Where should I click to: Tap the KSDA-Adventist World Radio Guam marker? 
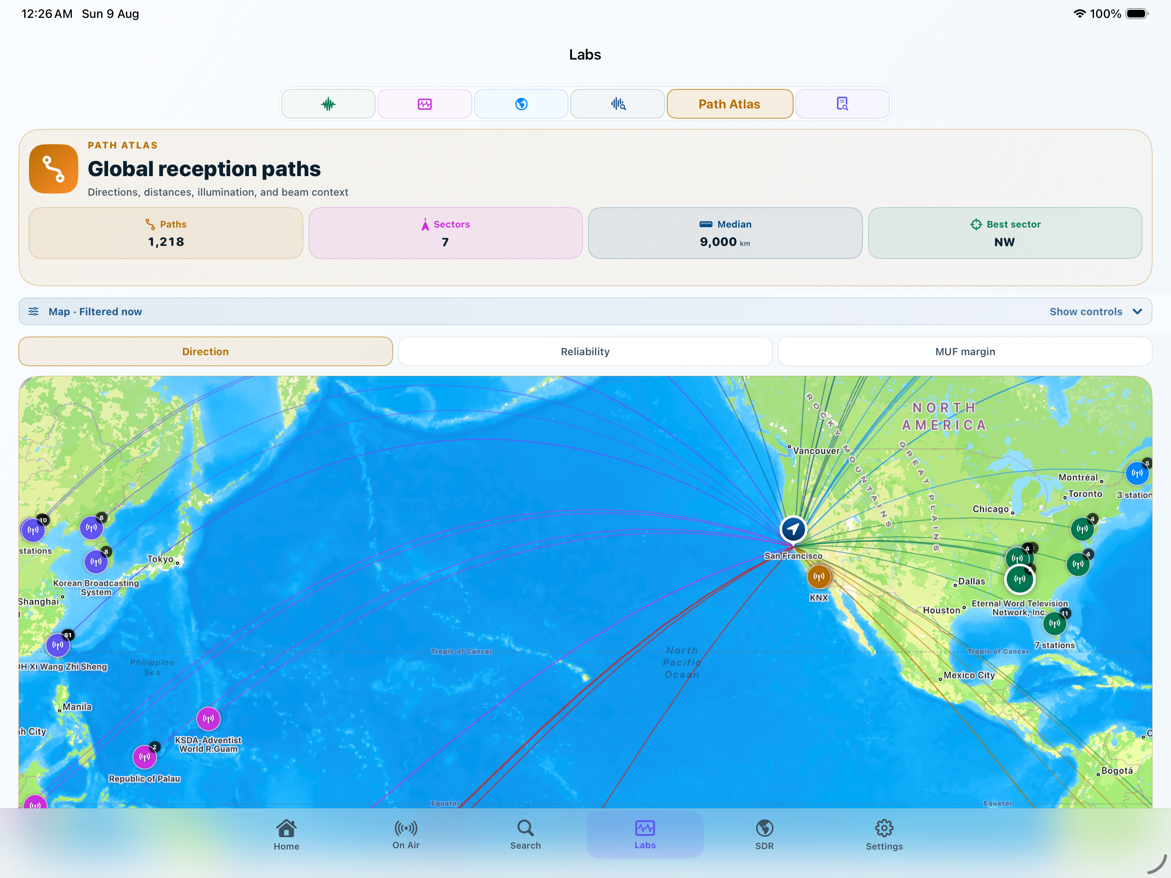click(208, 719)
